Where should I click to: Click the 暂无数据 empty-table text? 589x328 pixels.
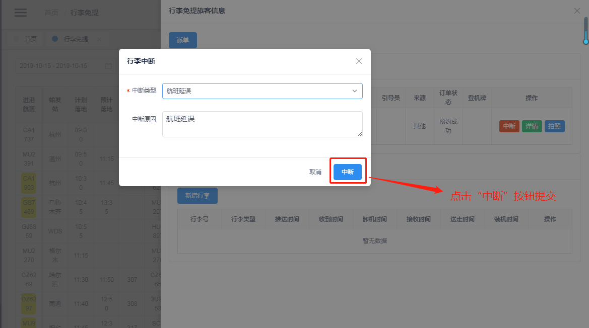375,241
